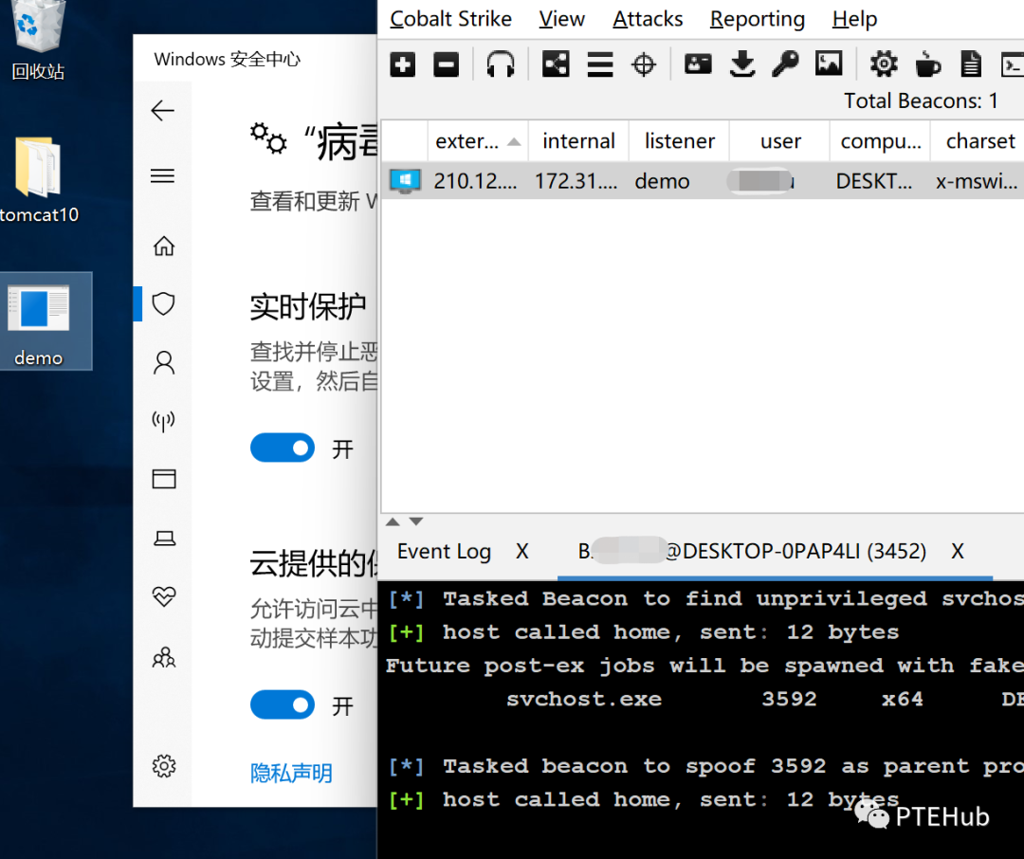Open the Cobalt Strike menu

pyautogui.click(x=450, y=19)
